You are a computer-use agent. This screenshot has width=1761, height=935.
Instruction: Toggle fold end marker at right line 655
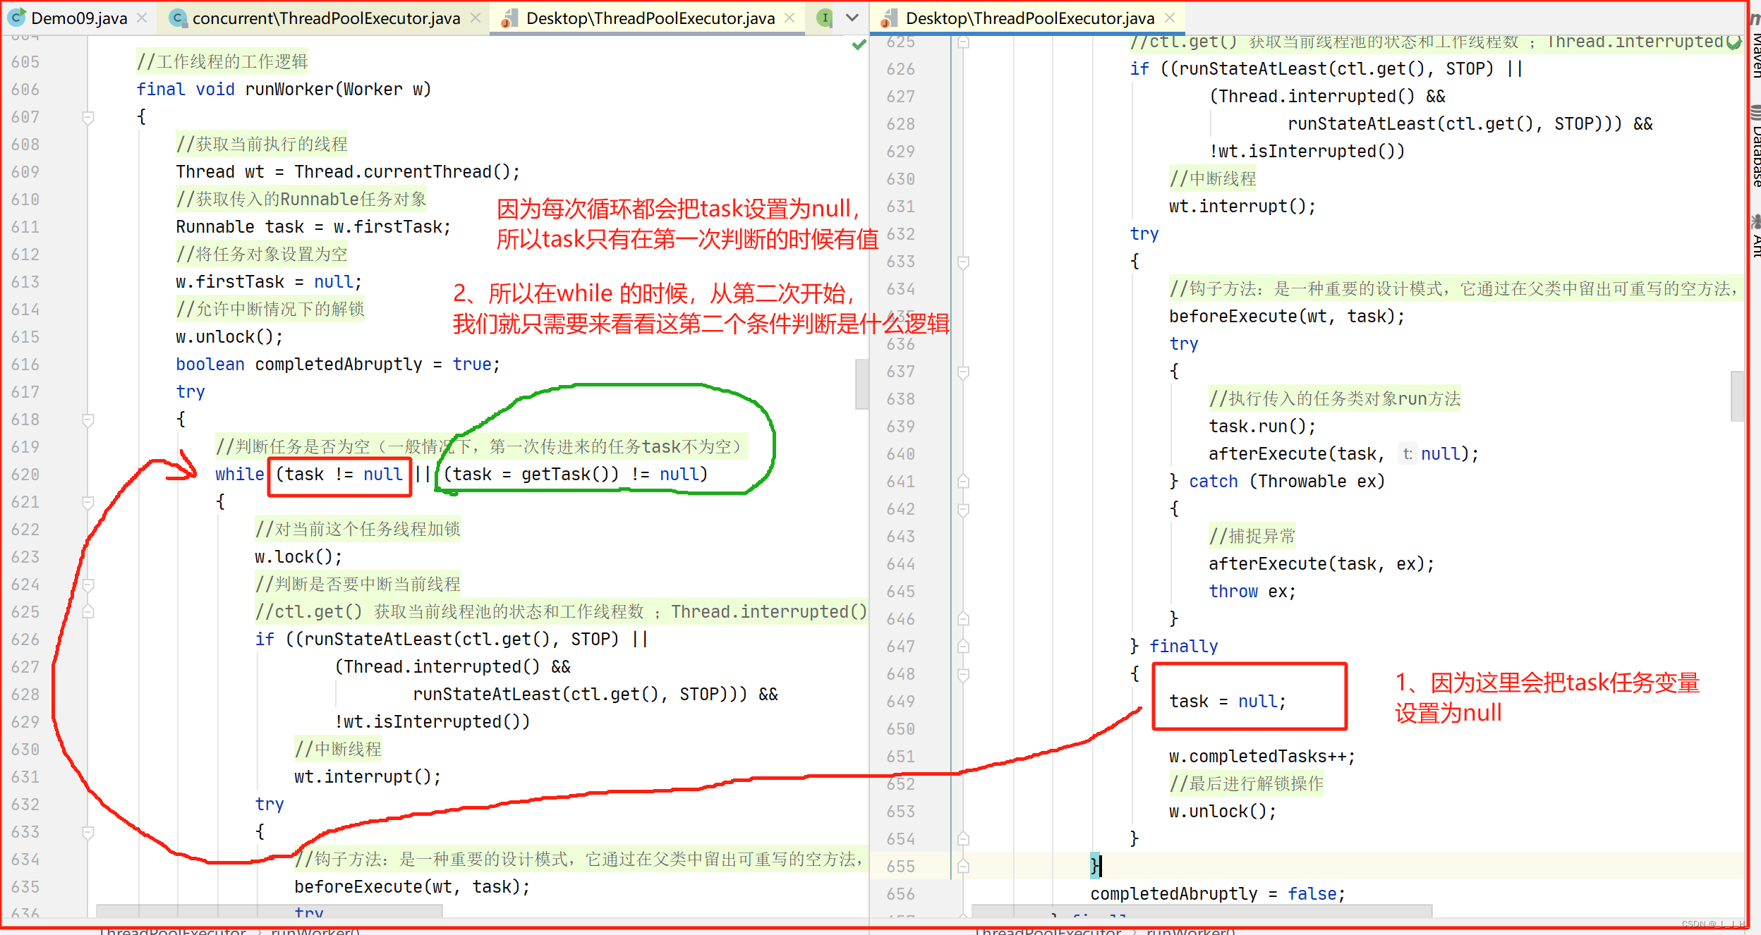(x=963, y=867)
